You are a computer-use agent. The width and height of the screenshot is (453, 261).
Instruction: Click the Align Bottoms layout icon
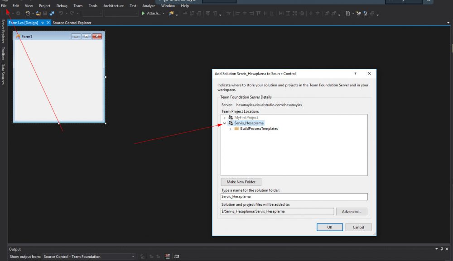pos(272,13)
